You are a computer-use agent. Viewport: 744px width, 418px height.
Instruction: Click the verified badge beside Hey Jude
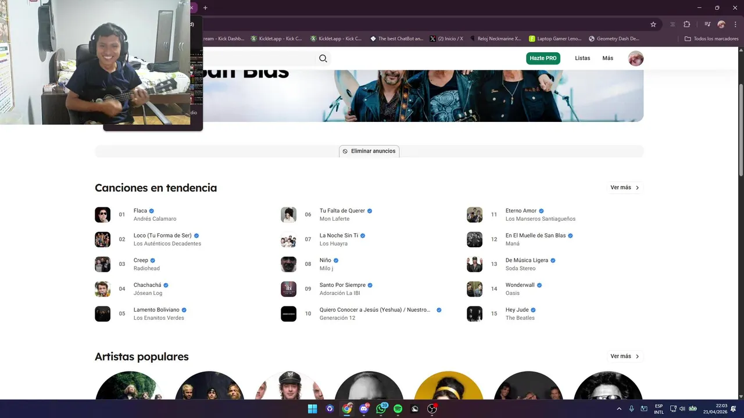pos(533,310)
